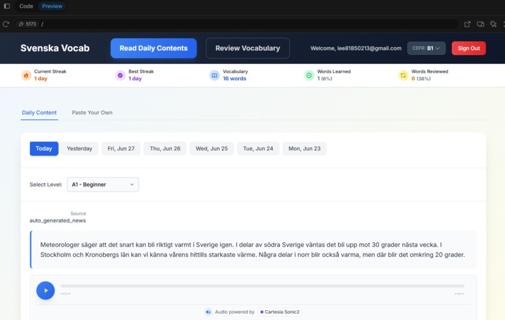Select the Paste Your Own tab
This screenshot has height=320, width=505.
point(92,113)
